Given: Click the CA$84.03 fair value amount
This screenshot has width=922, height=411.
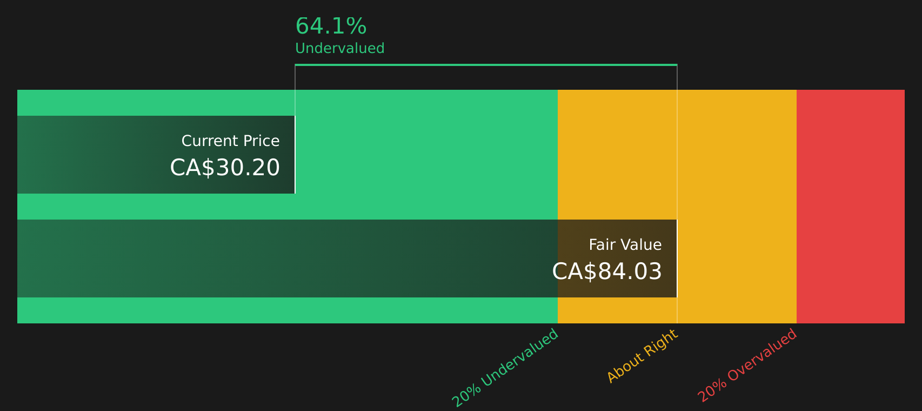Looking at the screenshot, I should (x=606, y=271).
